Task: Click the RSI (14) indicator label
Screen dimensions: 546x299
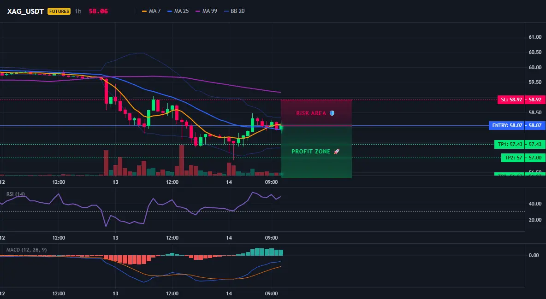Action: pos(16,194)
